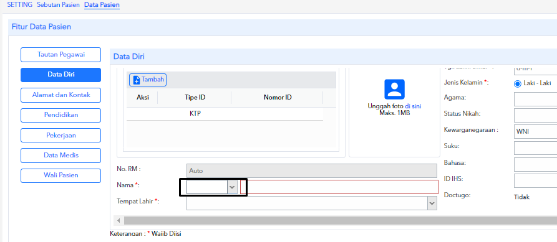Click the Tambah add document icon

click(x=137, y=80)
